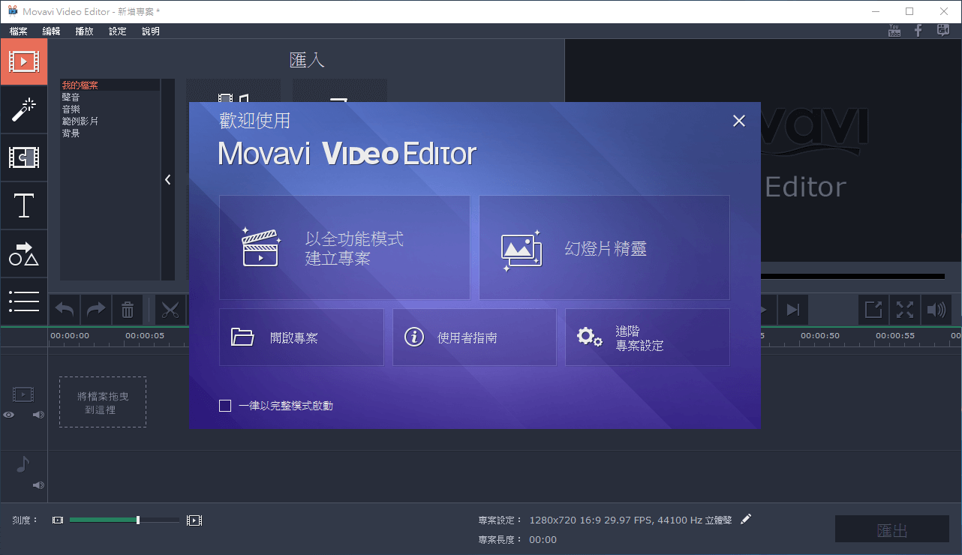This screenshot has height=555, width=962.
Task: Open 進階專案設定 from the welcome dialog
Action: [647, 337]
